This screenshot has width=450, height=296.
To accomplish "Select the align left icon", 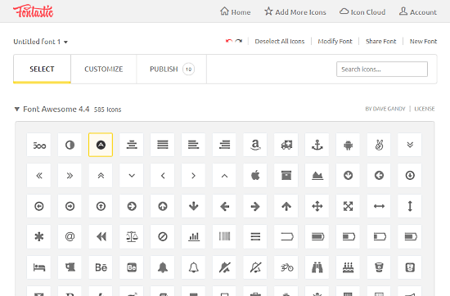I will click(x=193, y=145).
